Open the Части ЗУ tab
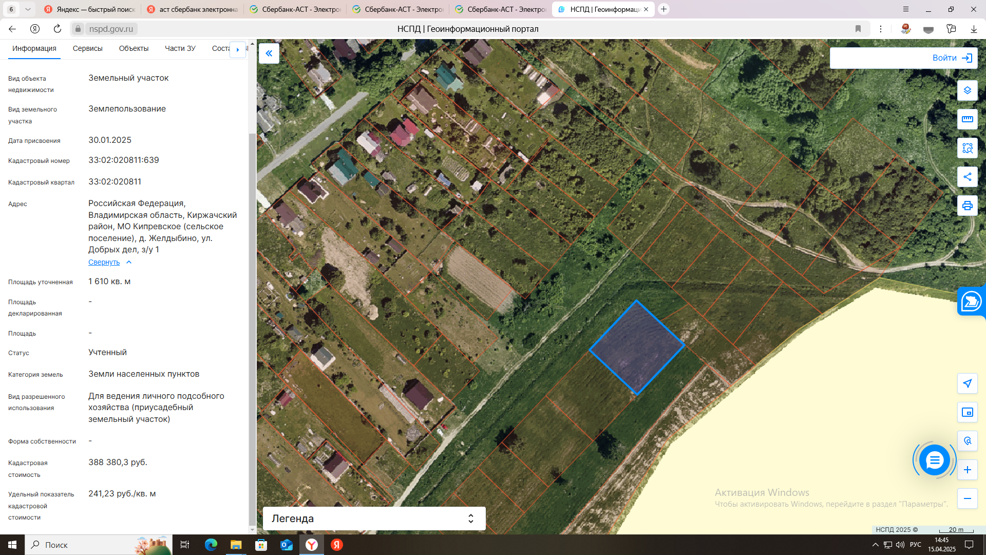This screenshot has height=555, width=986. tap(180, 48)
